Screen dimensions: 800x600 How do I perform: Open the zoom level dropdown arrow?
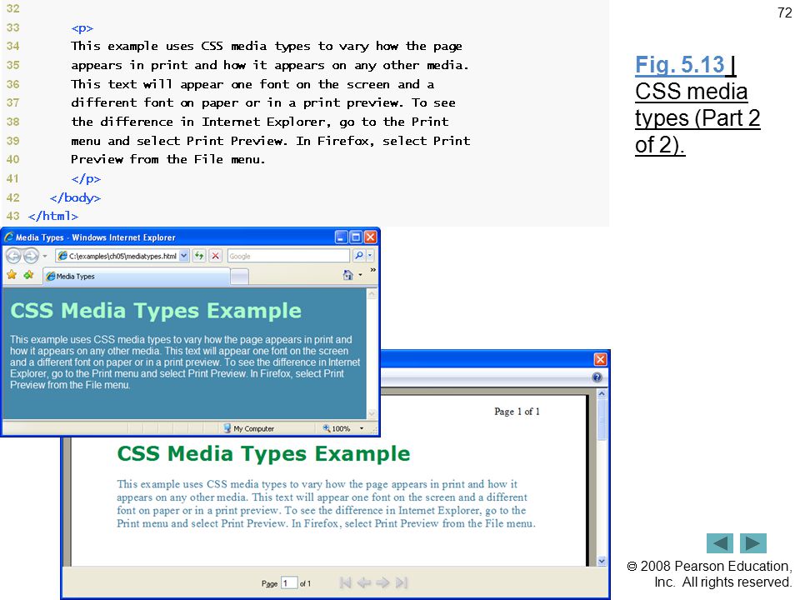[362, 428]
